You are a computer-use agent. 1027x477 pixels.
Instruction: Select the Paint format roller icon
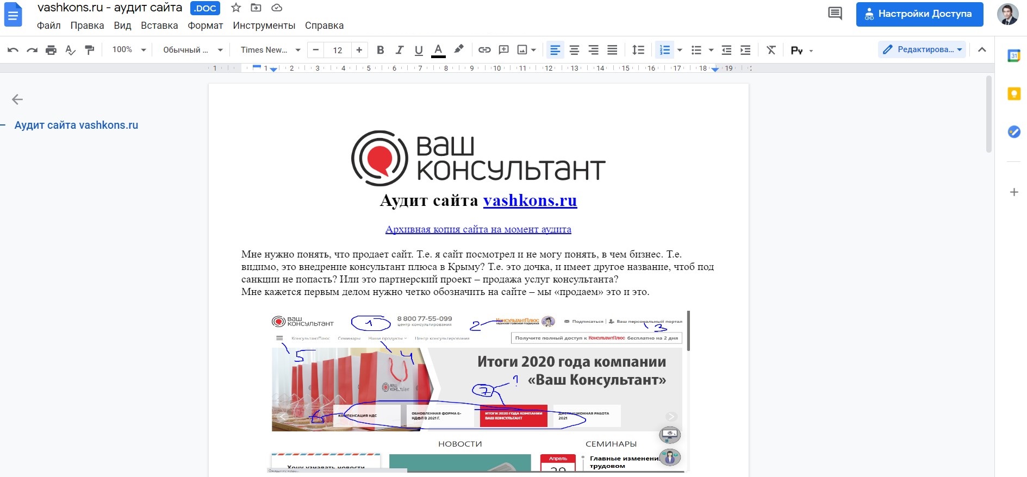pyautogui.click(x=90, y=50)
